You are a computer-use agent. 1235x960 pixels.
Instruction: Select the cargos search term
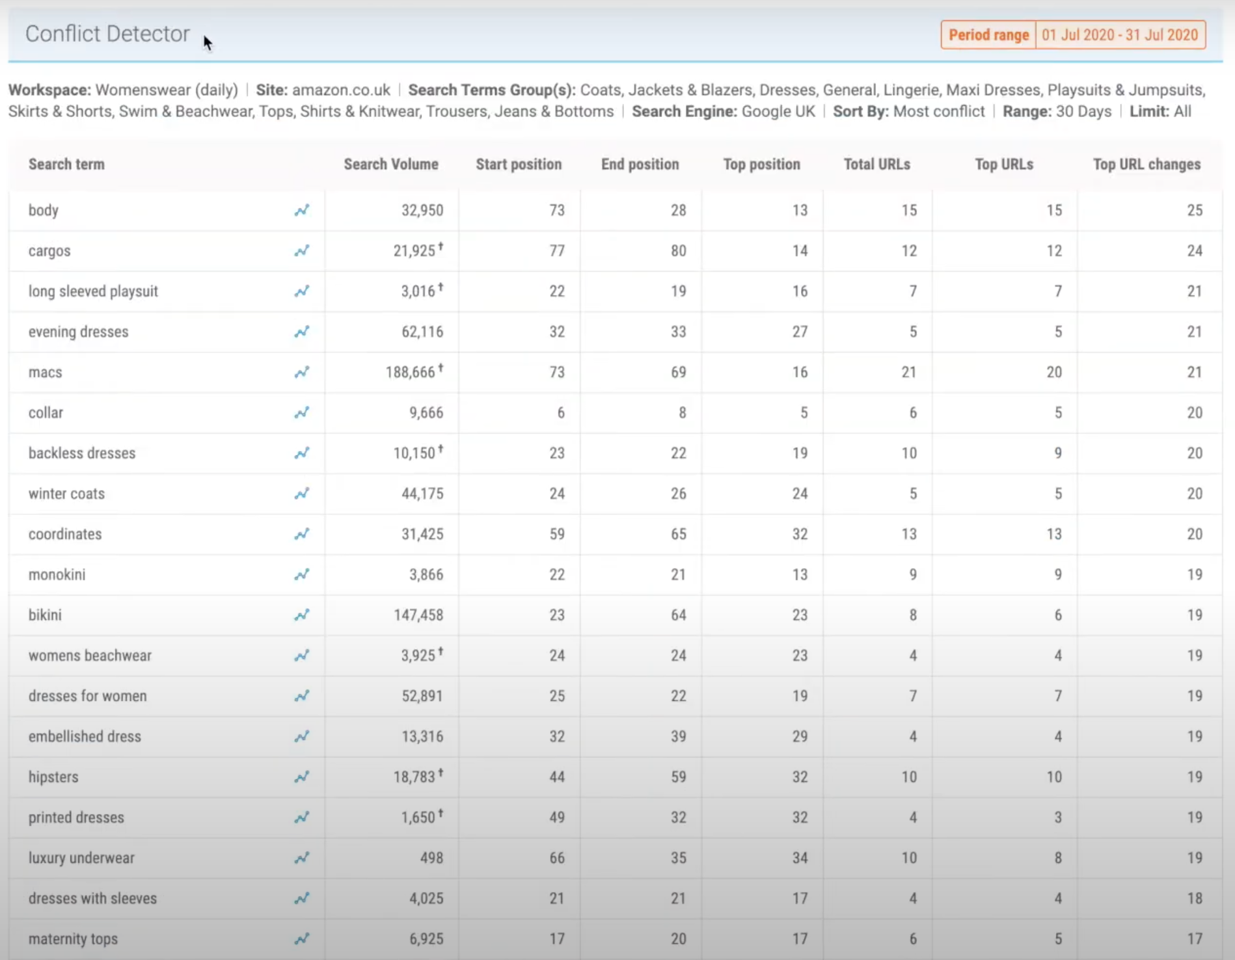pyautogui.click(x=49, y=251)
